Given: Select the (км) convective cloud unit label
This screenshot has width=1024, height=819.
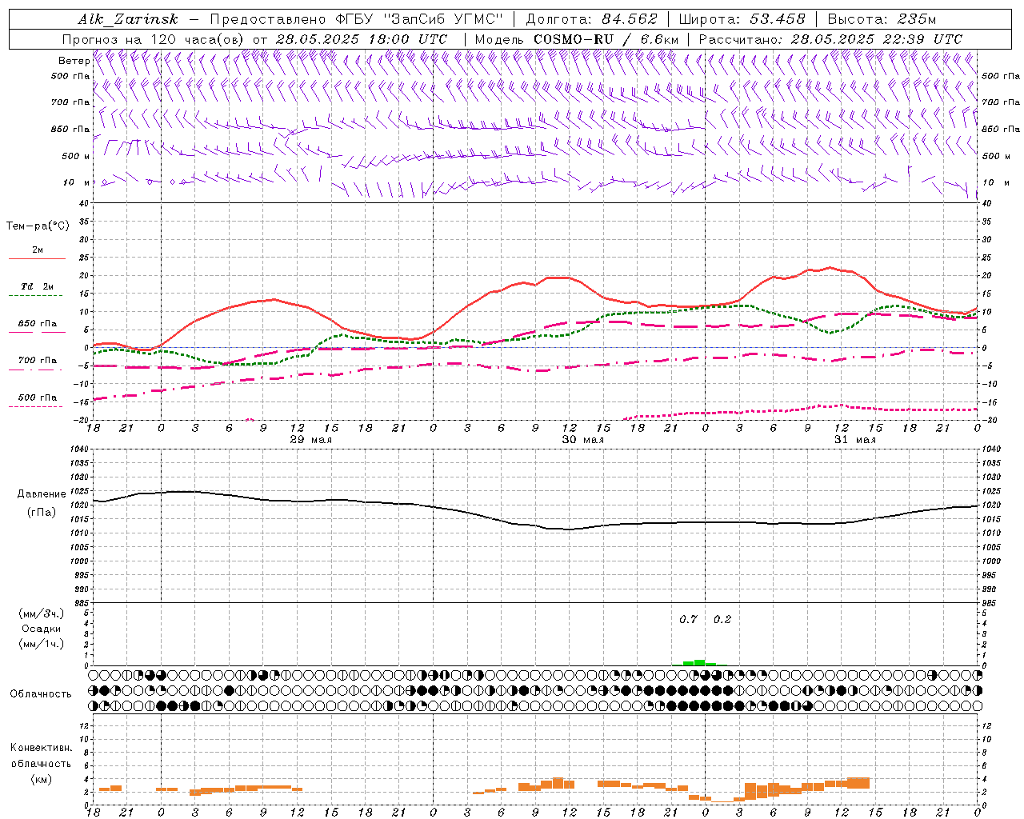Looking at the screenshot, I should (41, 778).
